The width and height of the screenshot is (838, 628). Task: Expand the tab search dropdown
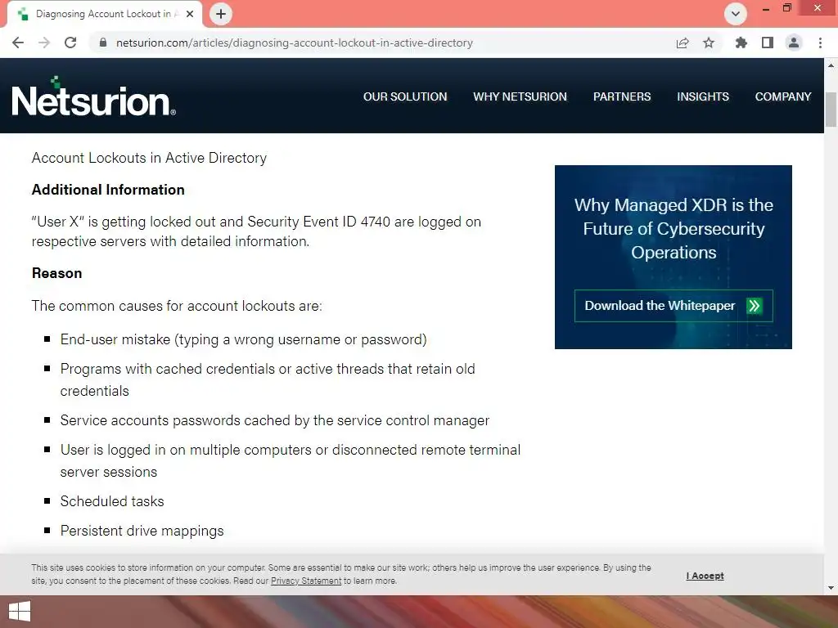tap(736, 14)
